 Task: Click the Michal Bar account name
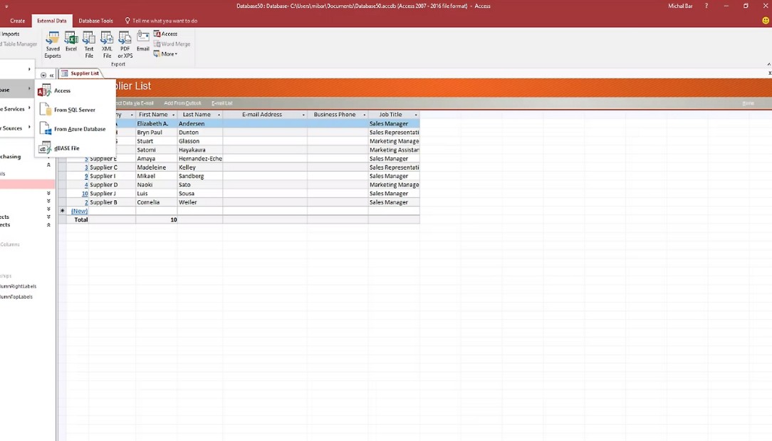(x=680, y=6)
